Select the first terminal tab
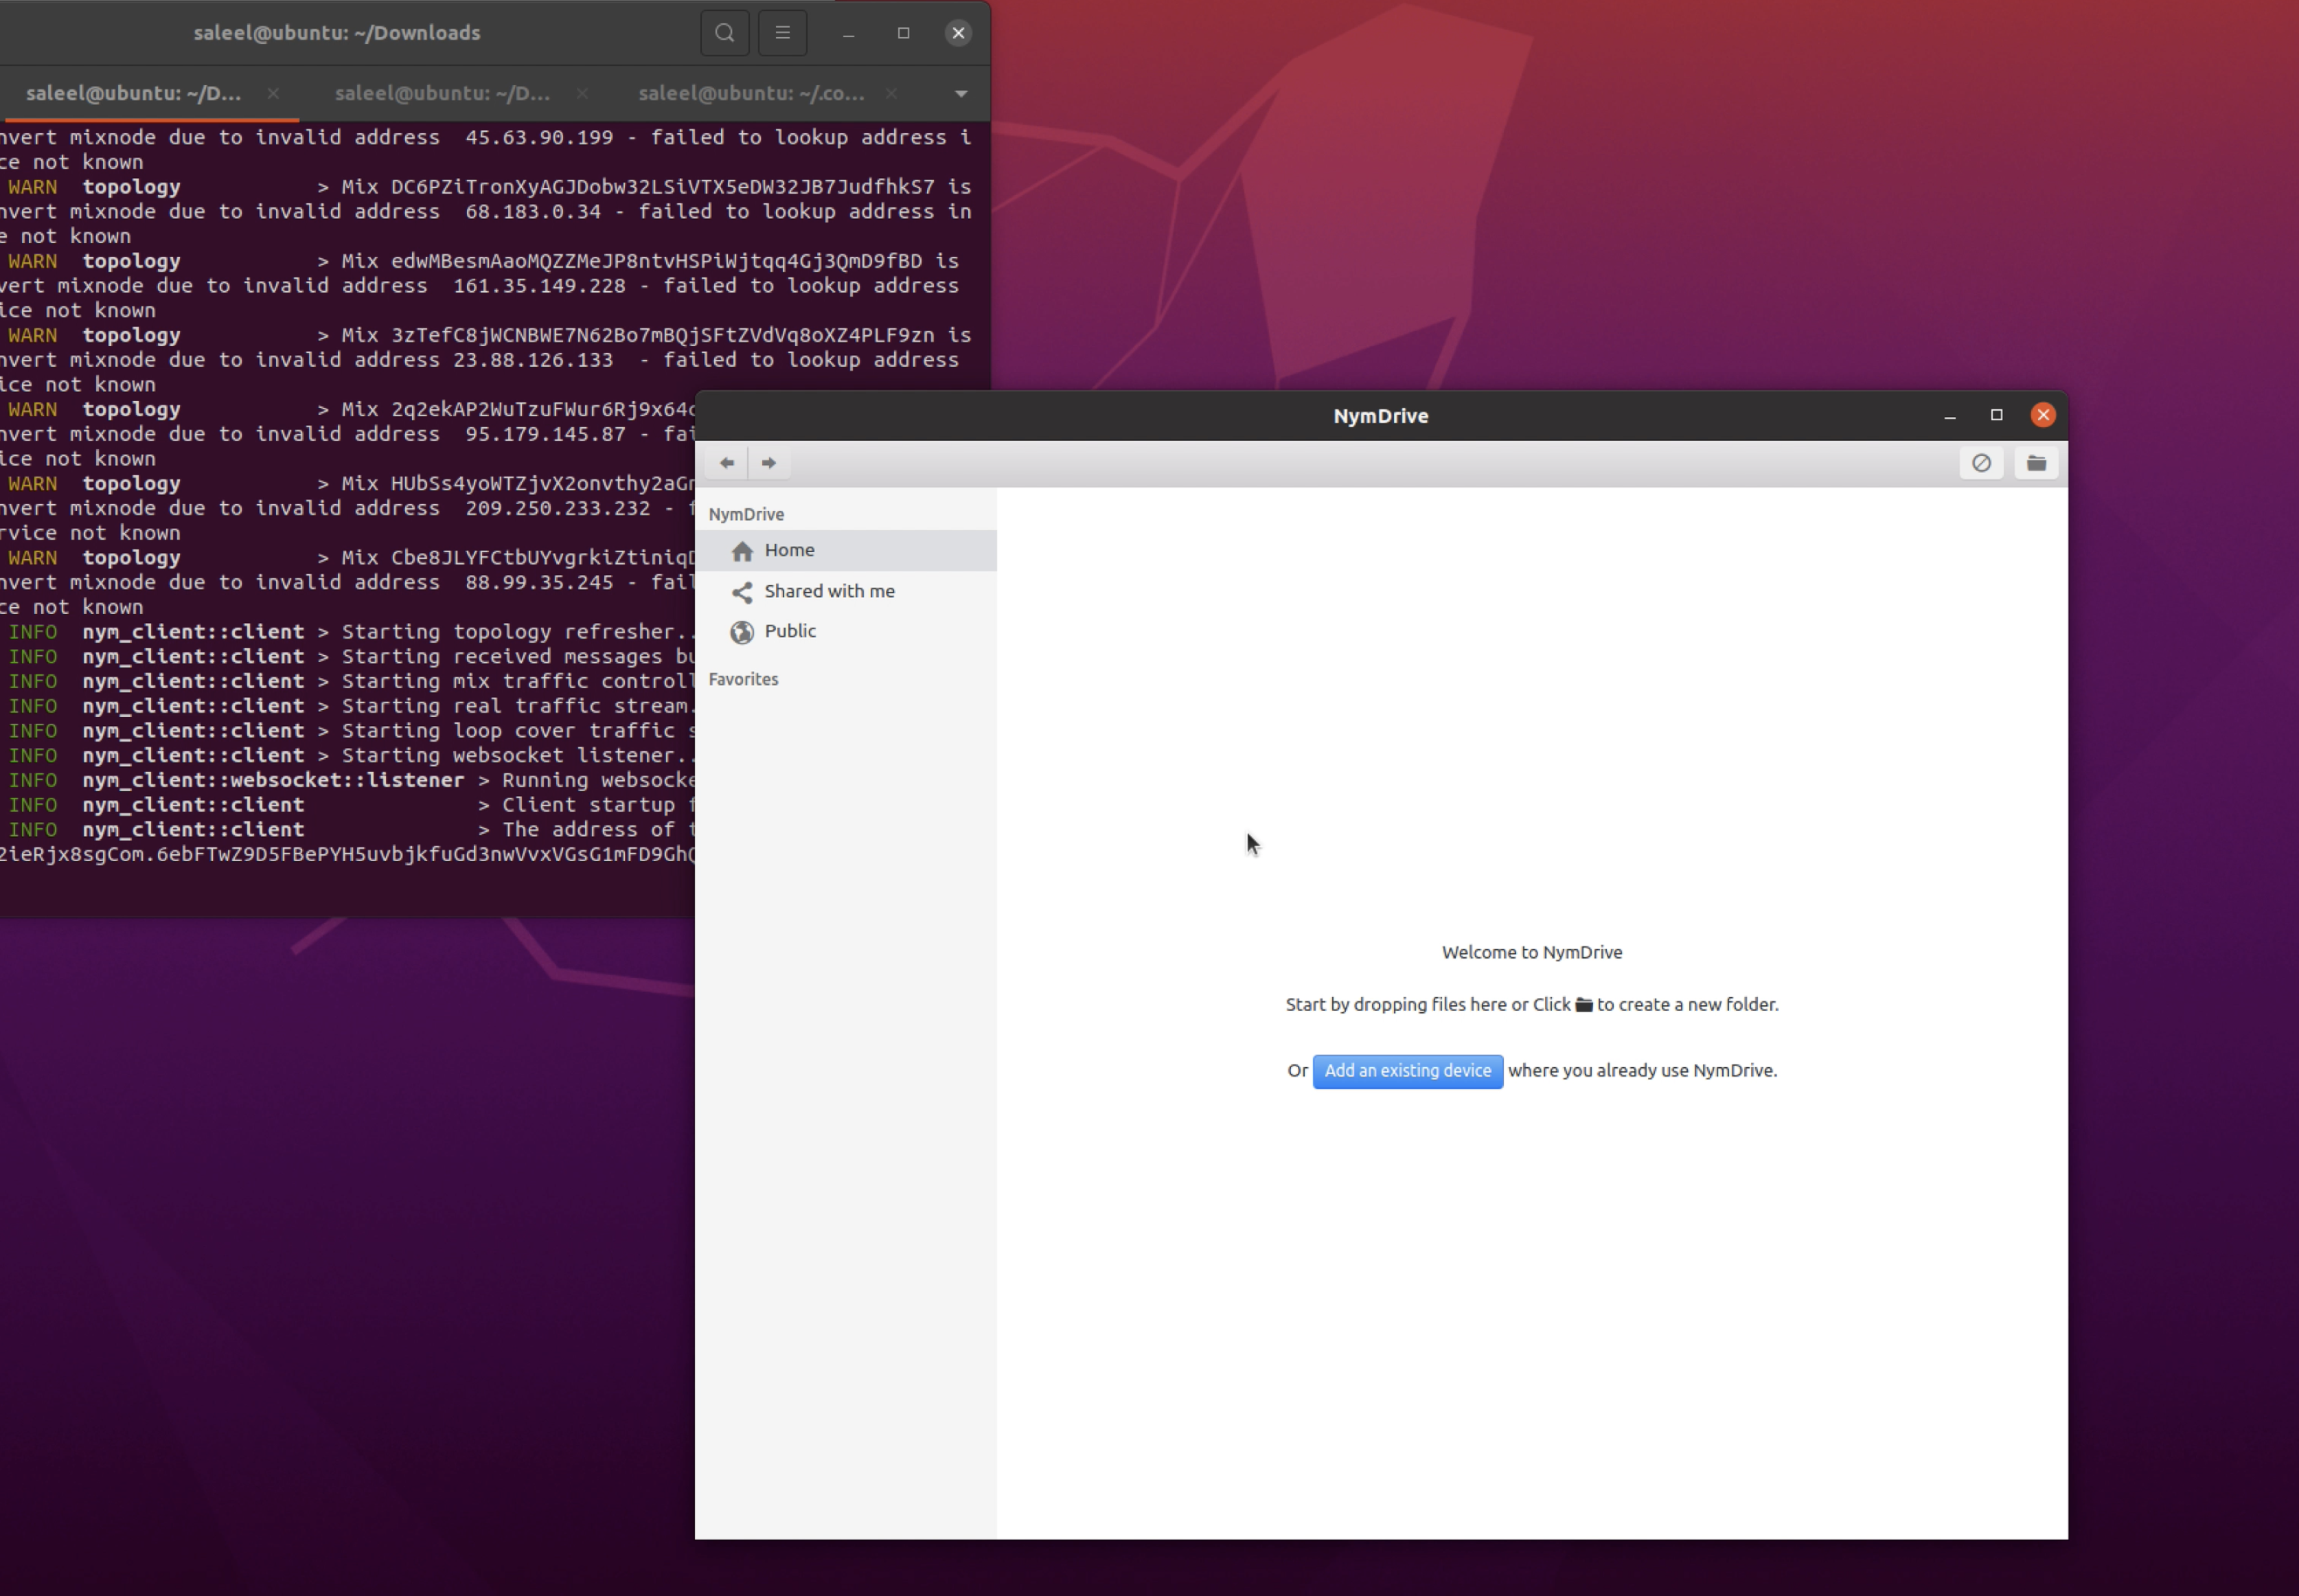 pos(133,93)
